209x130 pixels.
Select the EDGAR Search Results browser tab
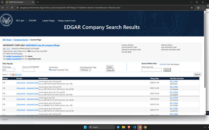(20, 2)
